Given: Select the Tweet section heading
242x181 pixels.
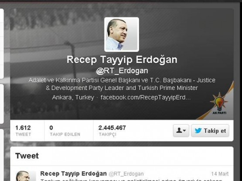Looking at the screenshot, I should tap(27, 156).
